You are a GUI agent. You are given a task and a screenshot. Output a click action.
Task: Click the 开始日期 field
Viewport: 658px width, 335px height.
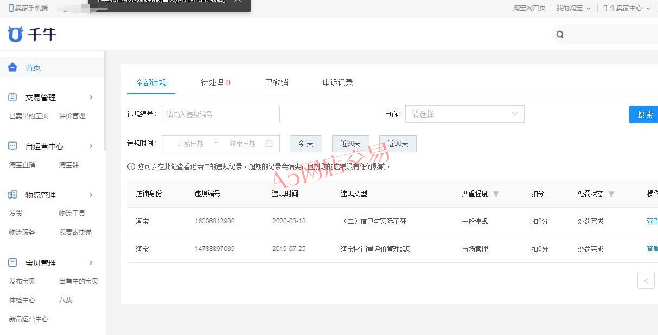(x=191, y=144)
